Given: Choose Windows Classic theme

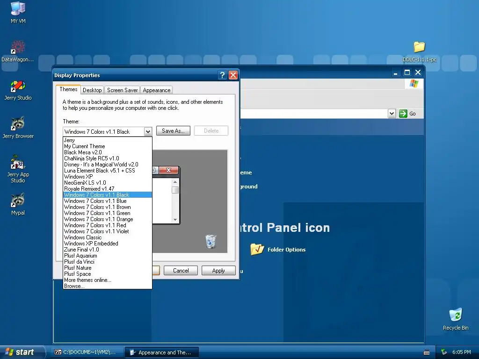Looking at the screenshot, I should tap(108, 237).
